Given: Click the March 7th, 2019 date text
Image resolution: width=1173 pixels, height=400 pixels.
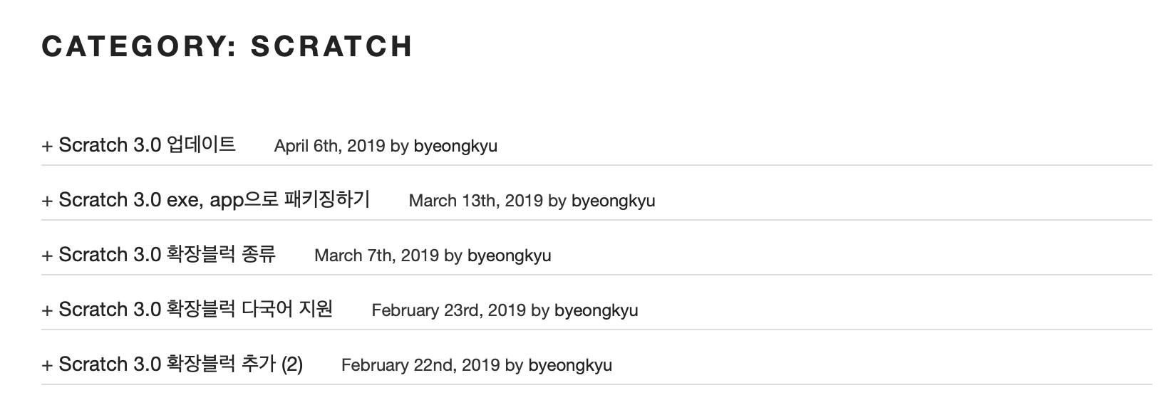Looking at the screenshot, I should (x=376, y=256).
